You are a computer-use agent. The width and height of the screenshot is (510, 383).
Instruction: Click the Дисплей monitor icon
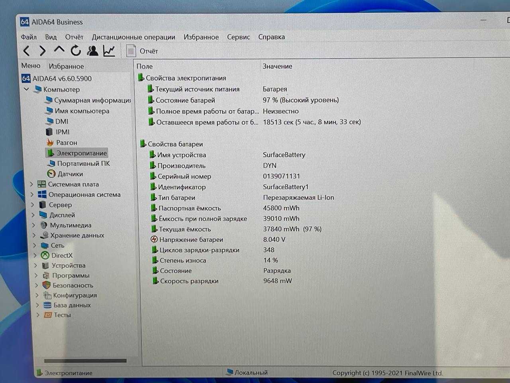click(x=43, y=215)
